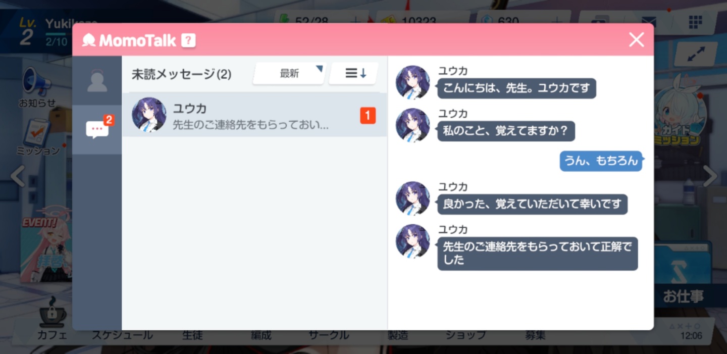Click the MomoTalk title logo
The height and width of the screenshot is (354, 727).
[129, 40]
